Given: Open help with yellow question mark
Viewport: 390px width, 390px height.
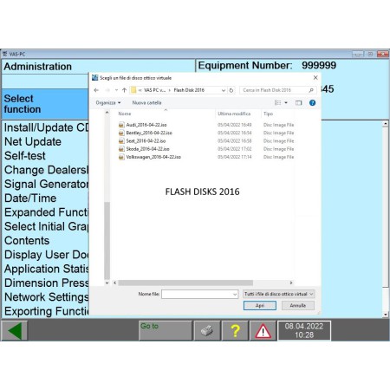Looking at the screenshot, I should pyautogui.click(x=235, y=330).
